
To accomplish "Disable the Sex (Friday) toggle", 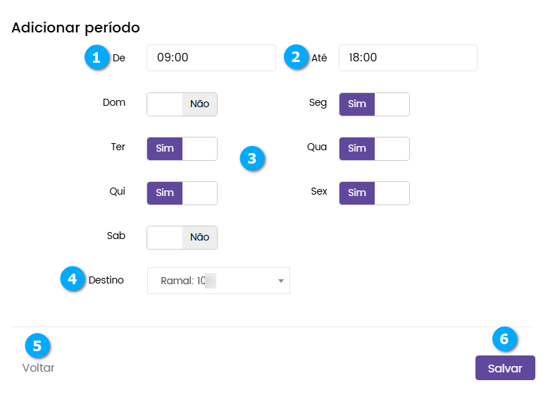I will pos(374,193).
